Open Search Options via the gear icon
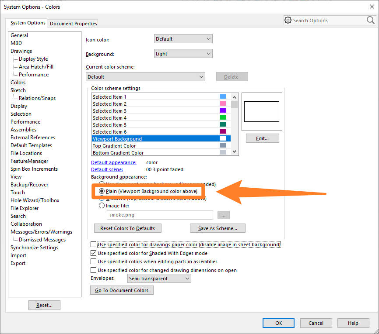The height and width of the screenshot is (334, 379). [x=288, y=20]
